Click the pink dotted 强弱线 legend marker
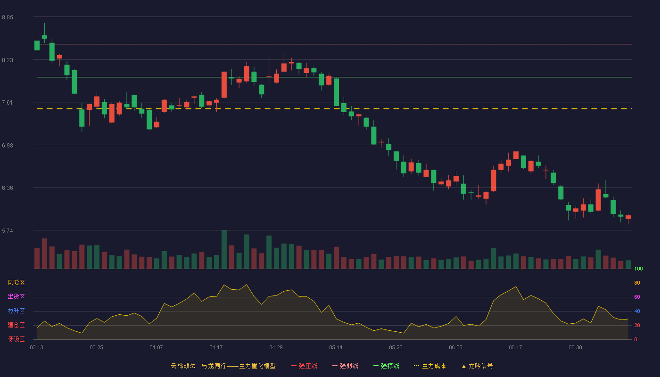The width and height of the screenshot is (660, 377). point(335,366)
